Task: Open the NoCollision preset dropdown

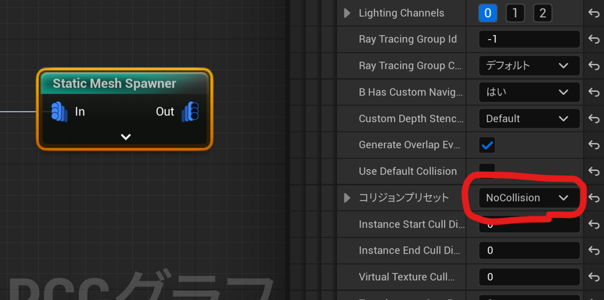Action: (x=530, y=197)
